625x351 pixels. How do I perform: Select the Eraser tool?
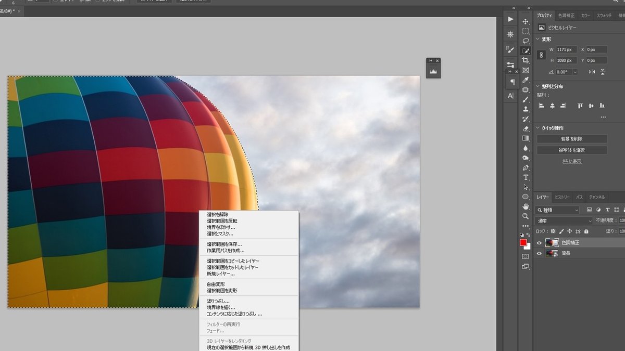tap(526, 128)
